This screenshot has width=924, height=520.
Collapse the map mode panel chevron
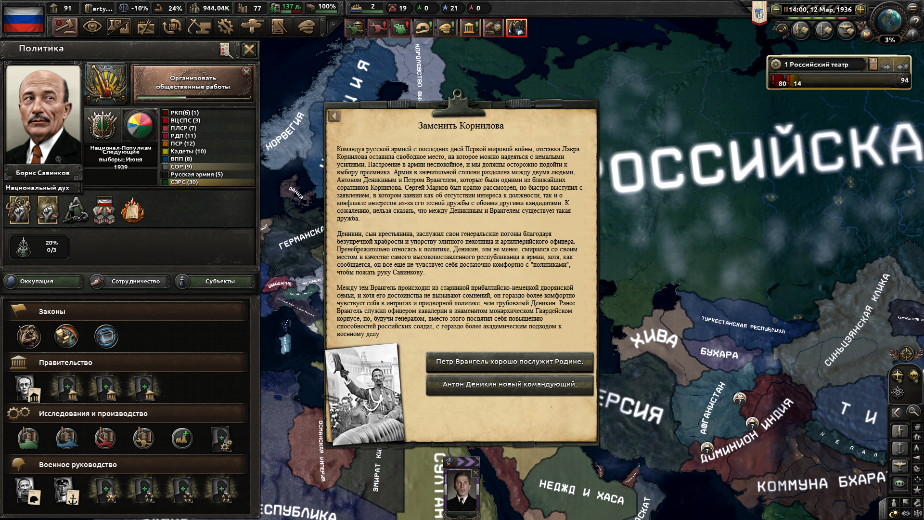[896, 412]
